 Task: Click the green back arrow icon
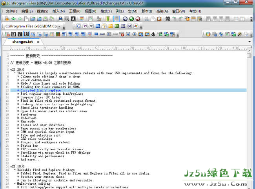[x=13, y=19]
